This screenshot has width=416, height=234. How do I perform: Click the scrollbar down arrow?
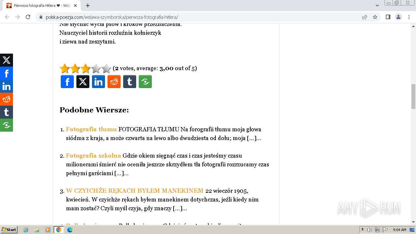click(x=413, y=222)
